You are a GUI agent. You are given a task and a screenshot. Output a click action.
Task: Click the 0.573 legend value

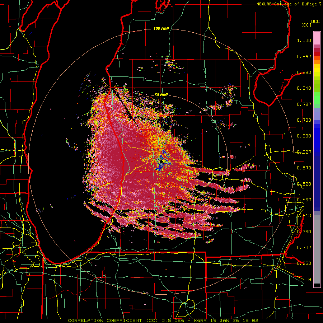[304, 168]
